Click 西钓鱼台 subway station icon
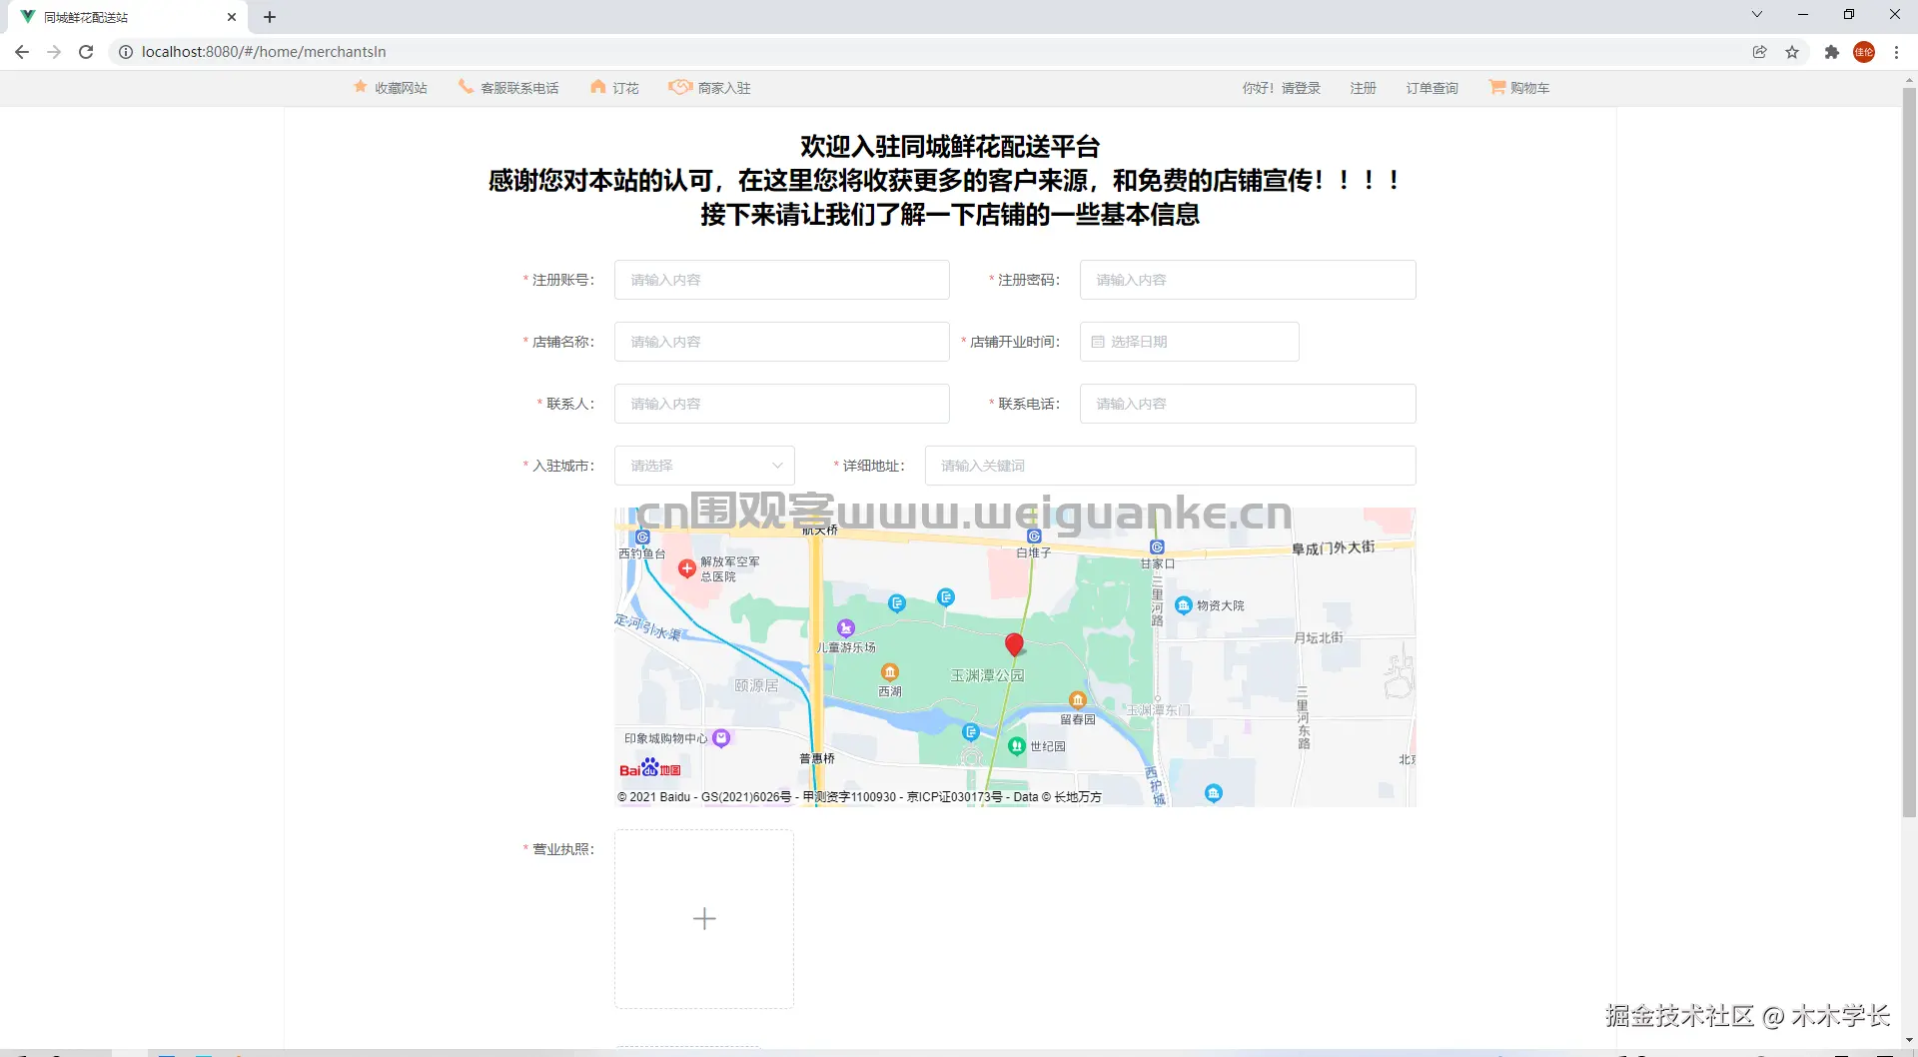Viewport: 1918px width, 1057px height. pyautogui.click(x=642, y=537)
